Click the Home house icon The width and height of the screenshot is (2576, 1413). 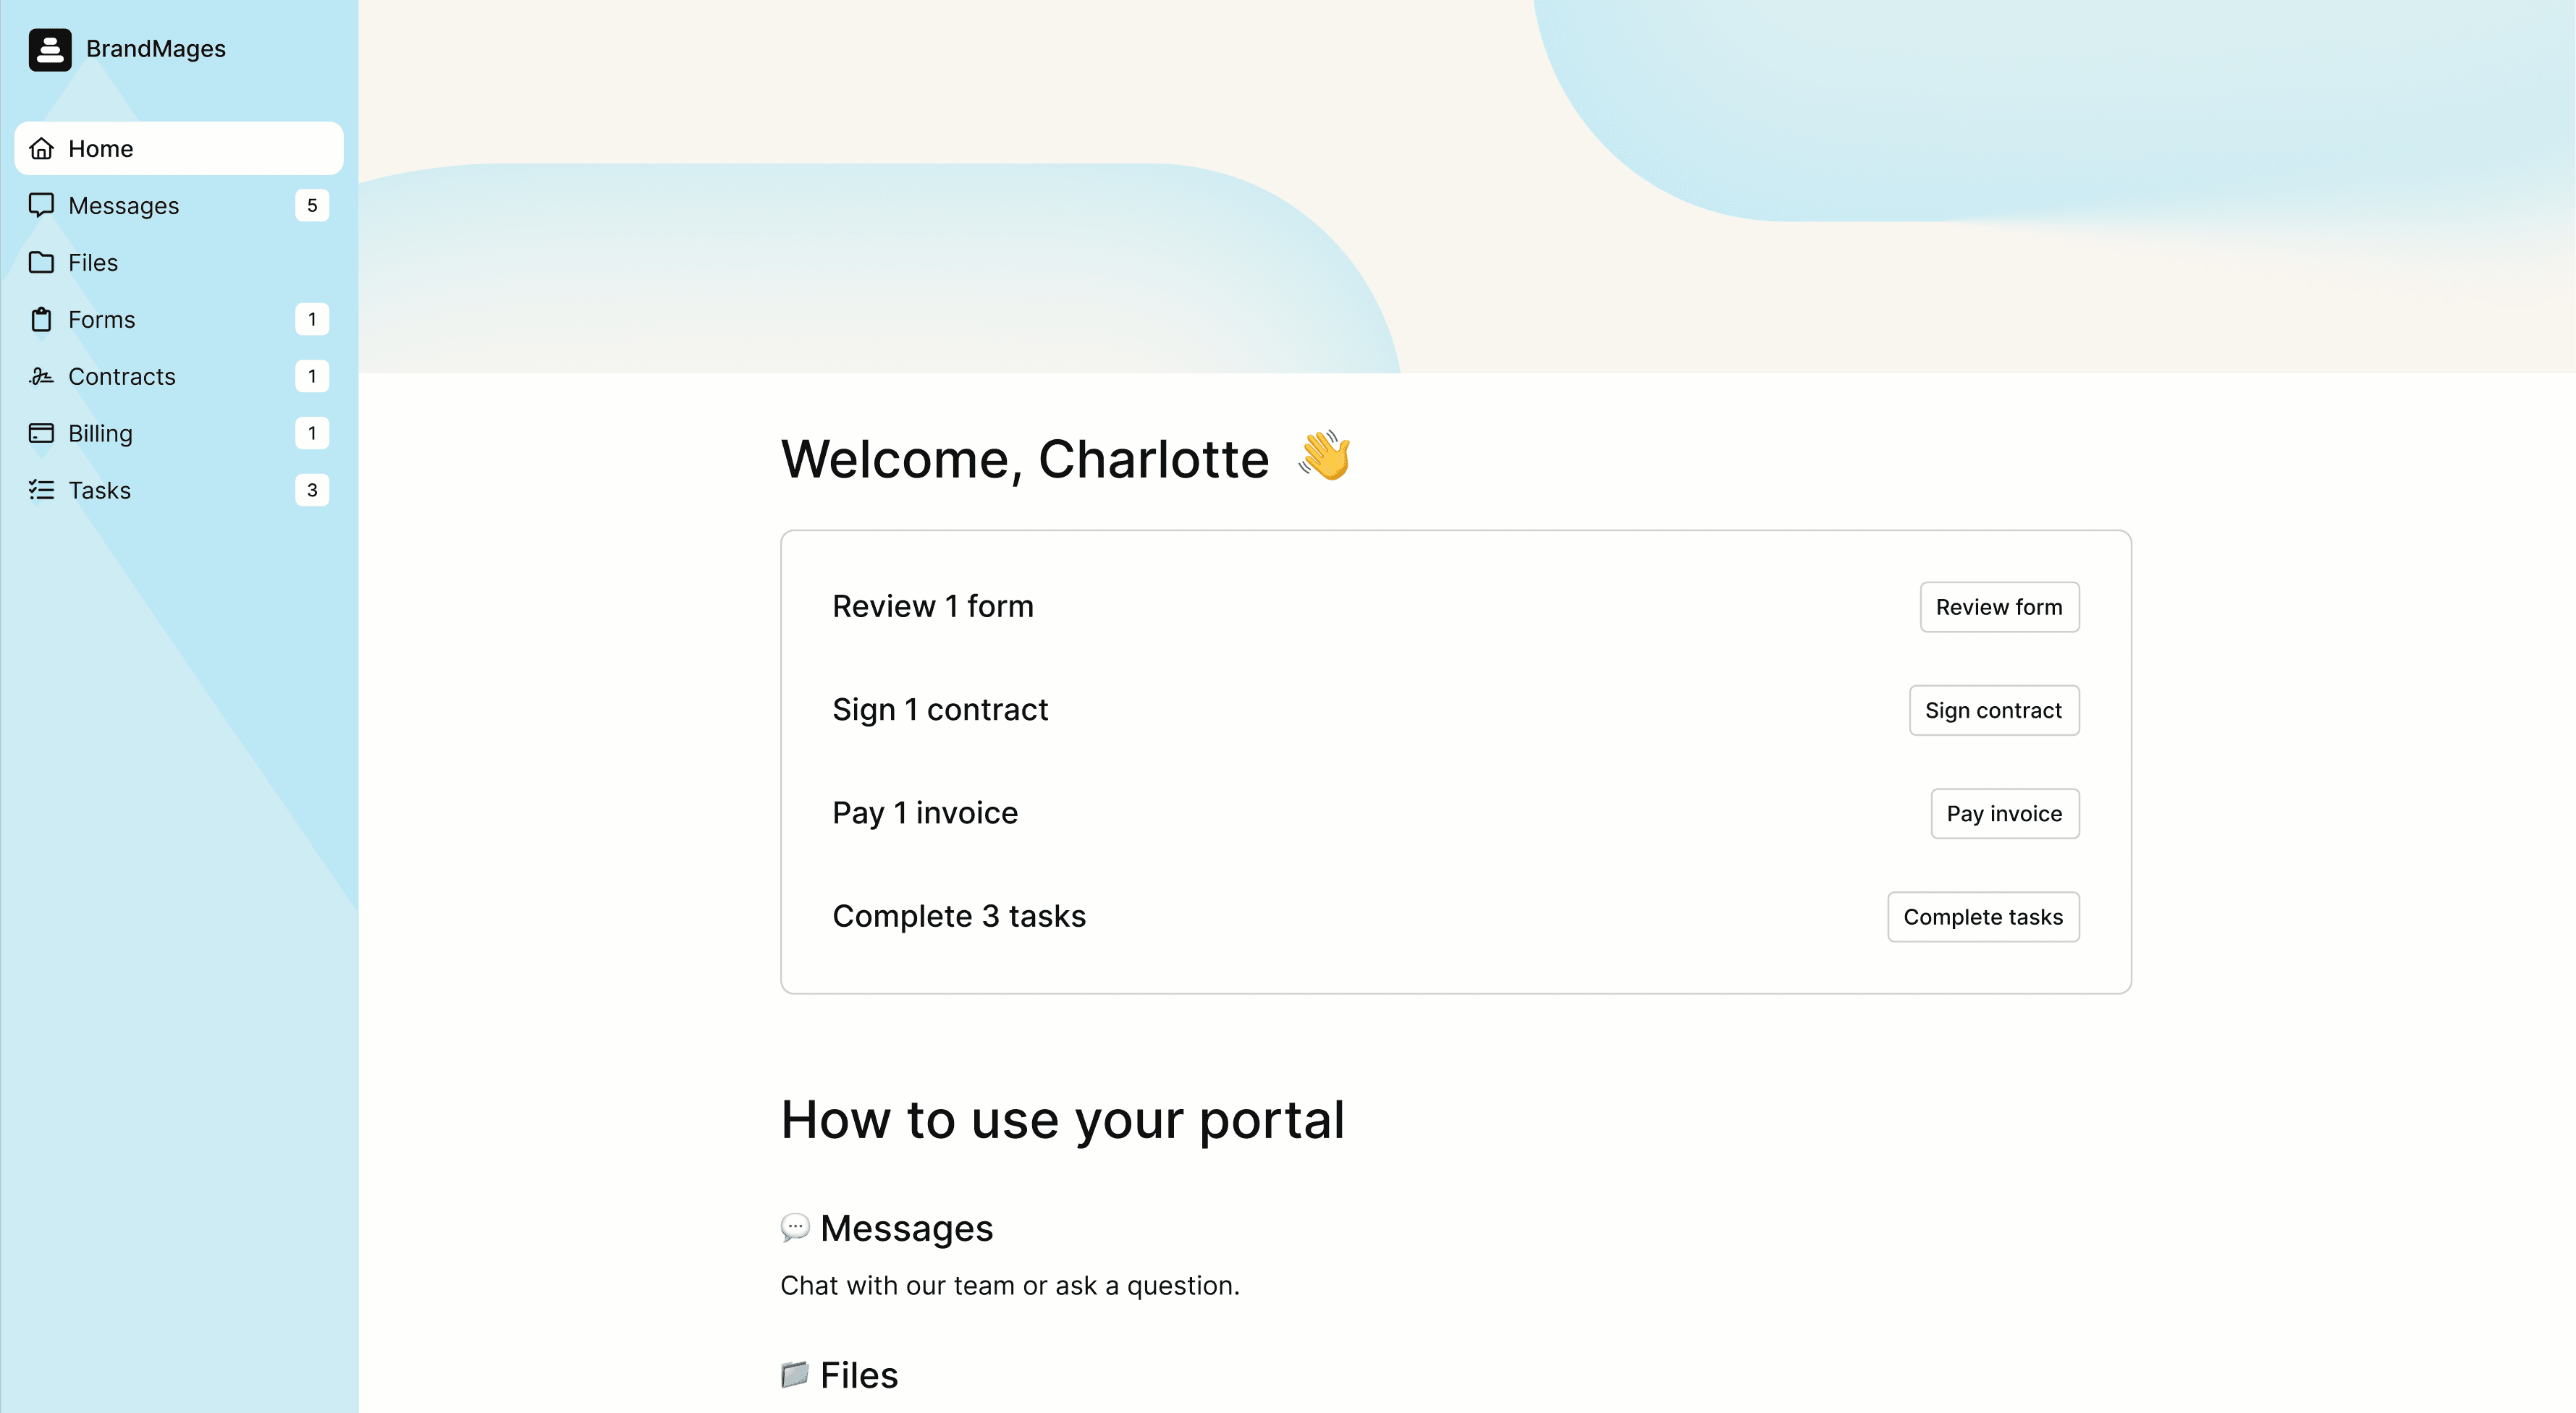[41, 149]
